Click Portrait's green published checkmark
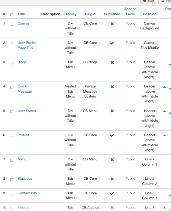The width and height of the screenshot is (171, 211). (112, 135)
